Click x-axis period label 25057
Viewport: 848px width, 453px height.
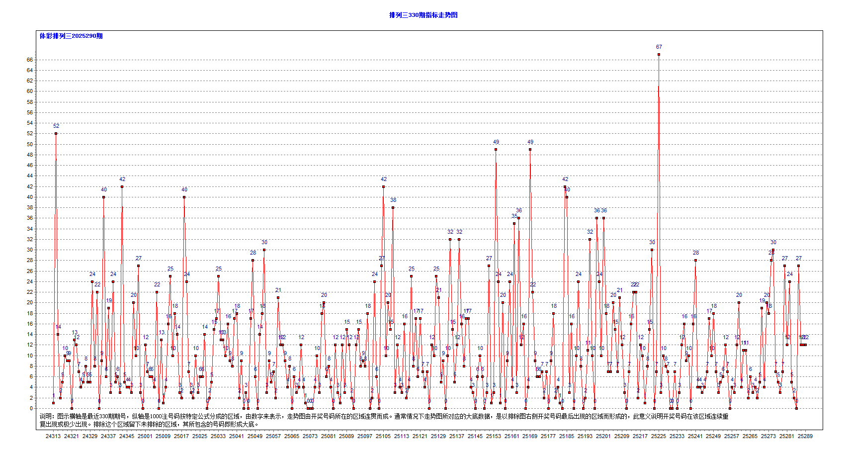273,436
